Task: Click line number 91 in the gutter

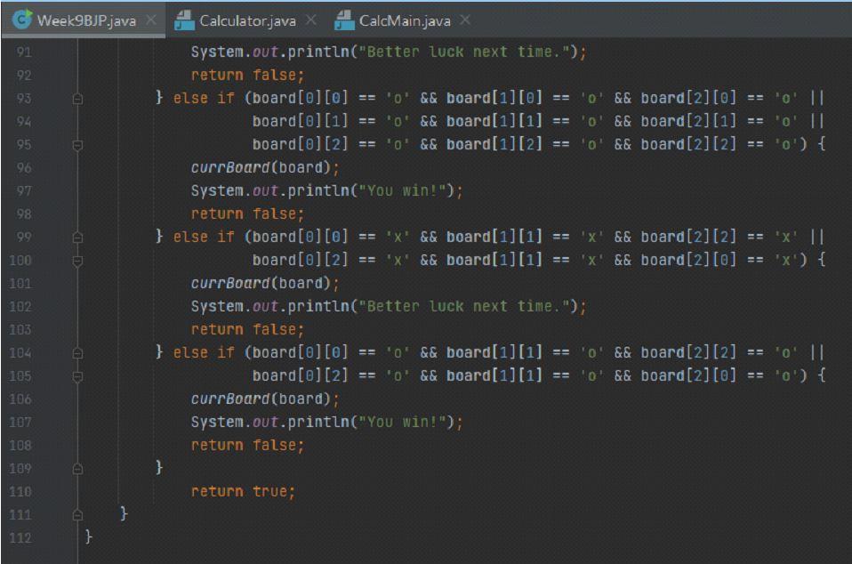Action: pos(24,52)
